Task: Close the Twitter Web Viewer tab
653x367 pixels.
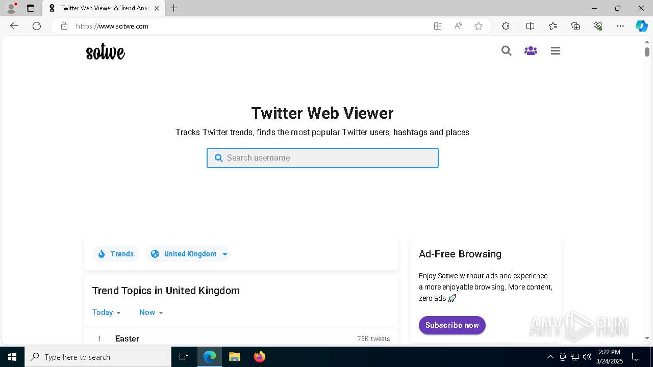Action: point(157,8)
